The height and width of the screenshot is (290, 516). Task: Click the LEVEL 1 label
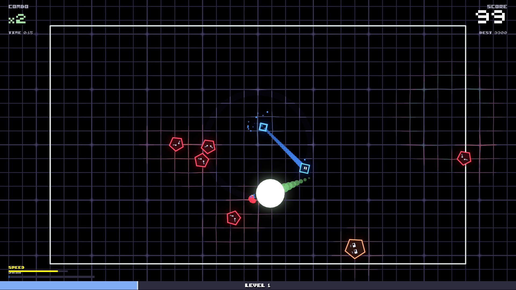[257, 285]
